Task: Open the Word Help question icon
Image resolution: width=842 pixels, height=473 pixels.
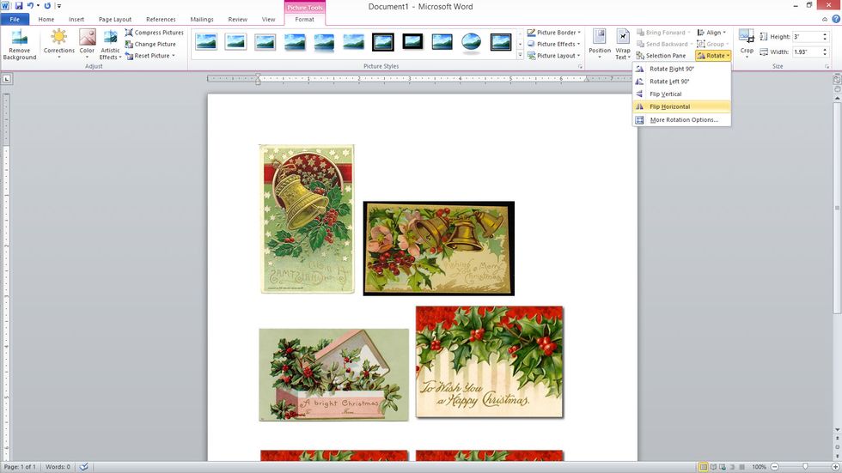Action: tap(835, 19)
